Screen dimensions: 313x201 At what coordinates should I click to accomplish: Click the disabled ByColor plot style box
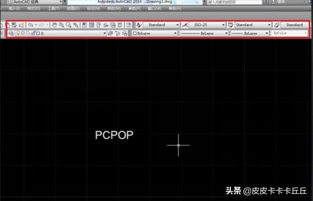point(290,33)
